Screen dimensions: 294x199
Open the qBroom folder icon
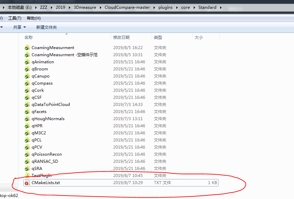27,69
